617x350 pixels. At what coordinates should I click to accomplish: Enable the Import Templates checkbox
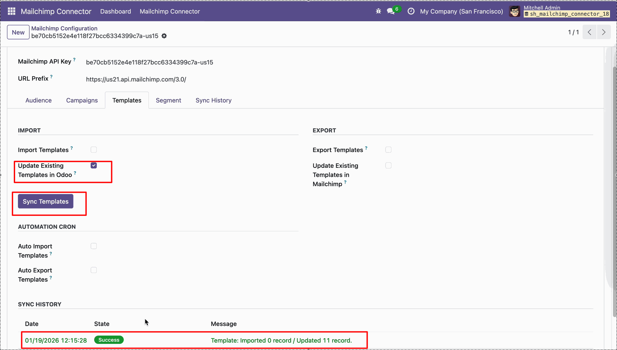point(94,150)
